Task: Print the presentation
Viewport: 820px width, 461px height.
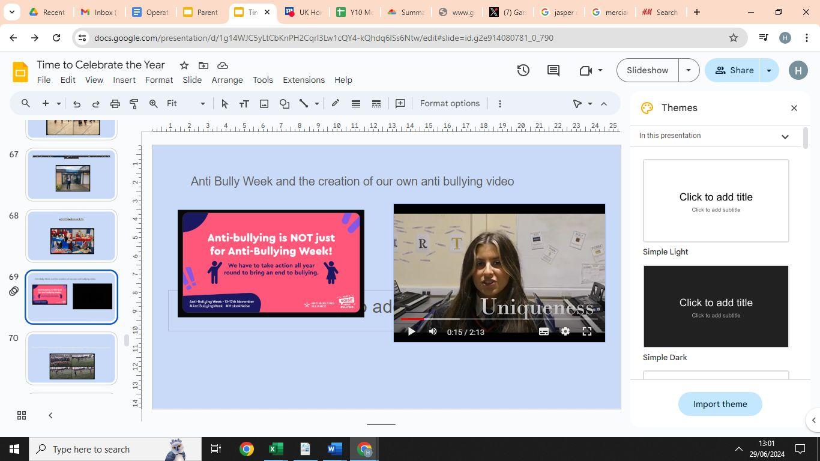Action: coord(115,104)
